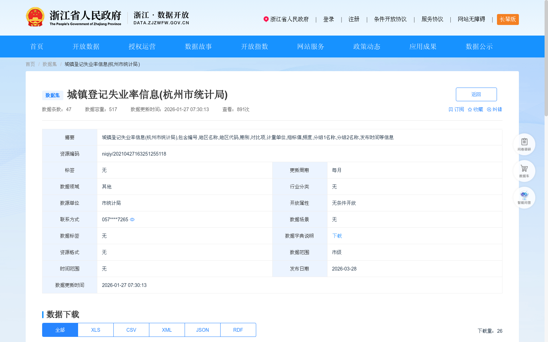Click the Zhejiang government emblem logo

click(35, 17)
